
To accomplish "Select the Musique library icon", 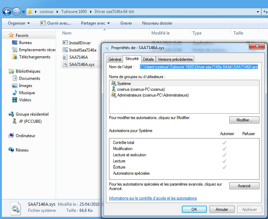I will 15,93.
